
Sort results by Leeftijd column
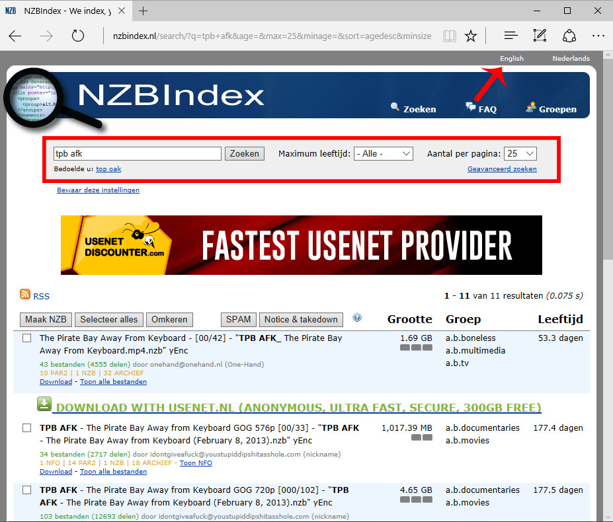click(560, 319)
